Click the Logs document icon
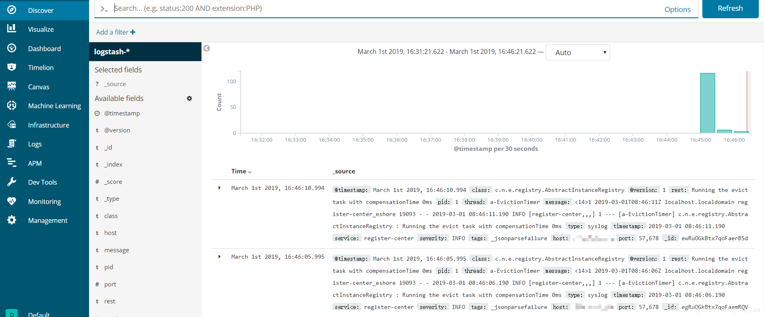This screenshot has width=764, height=317. pos(12,143)
